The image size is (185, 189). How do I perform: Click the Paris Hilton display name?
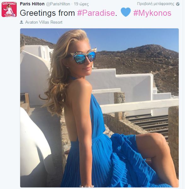[x=32, y=4]
